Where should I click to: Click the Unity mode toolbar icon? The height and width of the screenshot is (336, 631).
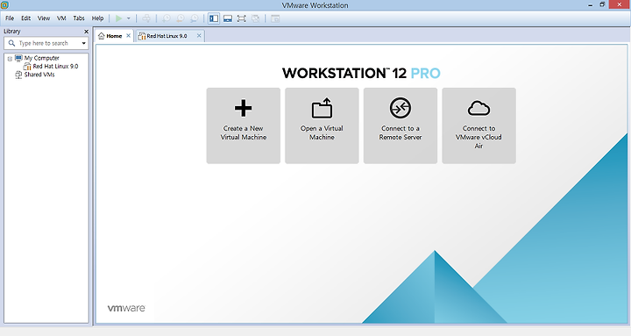click(x=255, y=18)
